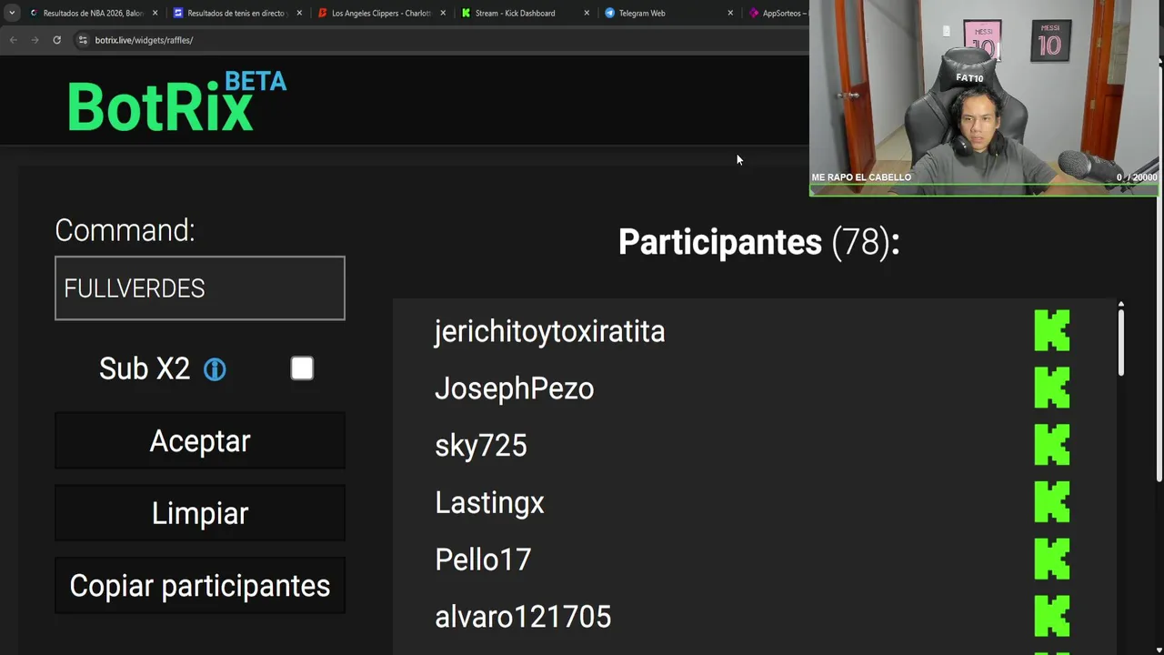The height and width of the screenshot is (655, 1164).
Task: Click the Aceptar button
Action: coord(200,441)
